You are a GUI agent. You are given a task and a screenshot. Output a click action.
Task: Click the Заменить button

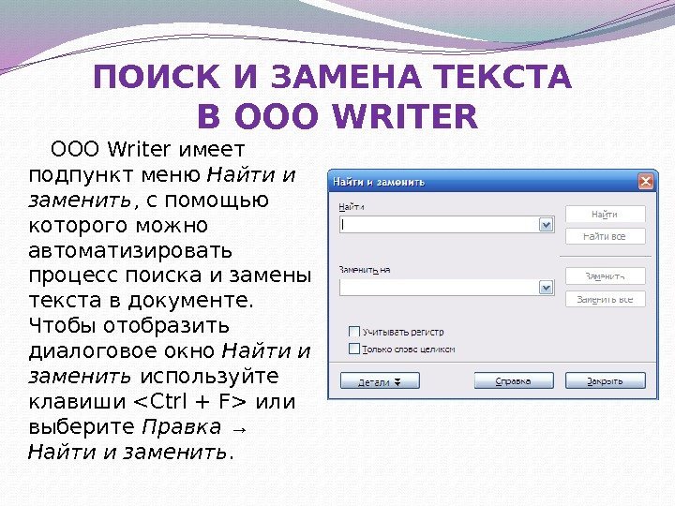(606, 276)
